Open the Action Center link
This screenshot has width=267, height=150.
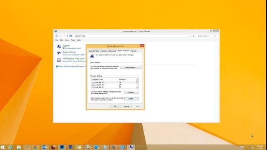[x=69, y=52]
